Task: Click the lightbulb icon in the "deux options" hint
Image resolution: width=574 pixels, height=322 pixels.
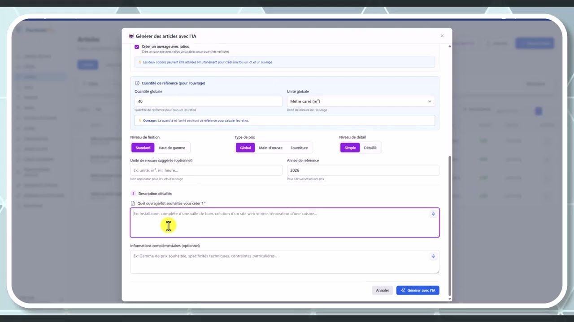Action: 140,62
